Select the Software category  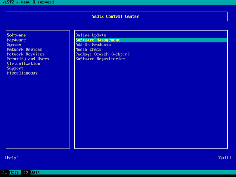(x=16, y=35)
